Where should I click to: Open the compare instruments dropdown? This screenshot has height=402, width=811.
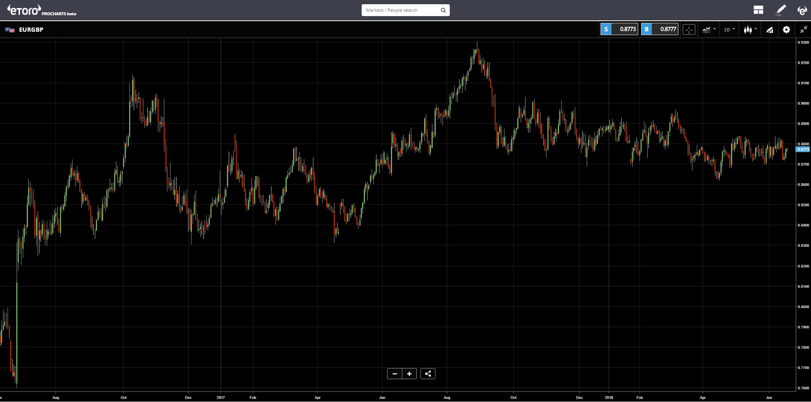[x=709, y=30]
